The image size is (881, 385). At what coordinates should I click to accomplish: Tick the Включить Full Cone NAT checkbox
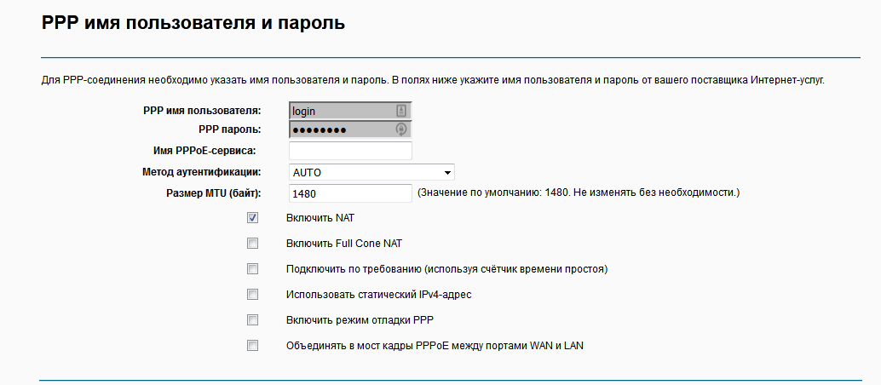click(253, 244)
